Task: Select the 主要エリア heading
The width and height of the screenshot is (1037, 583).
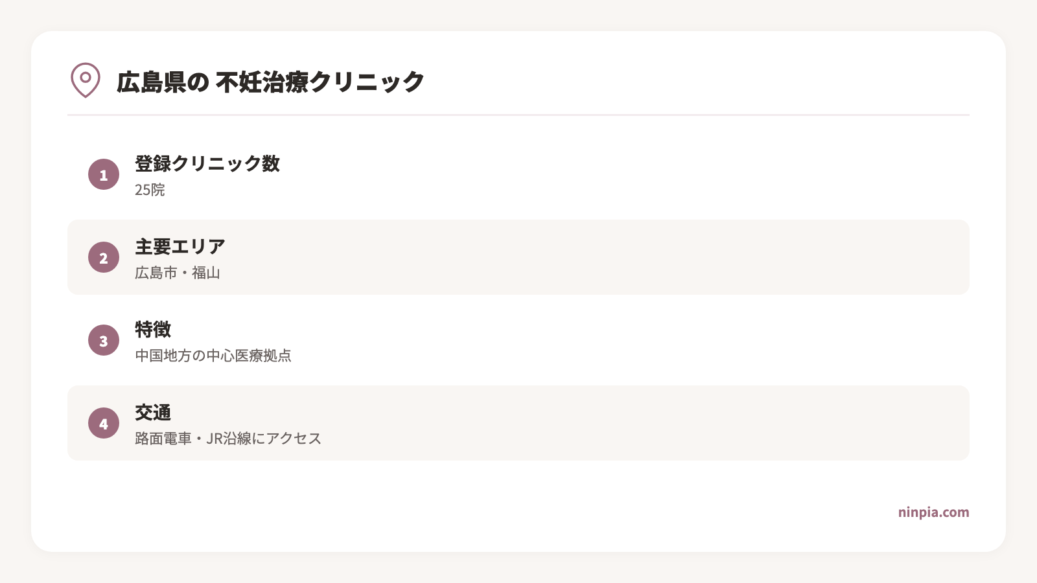Action: tap(180, 246)
